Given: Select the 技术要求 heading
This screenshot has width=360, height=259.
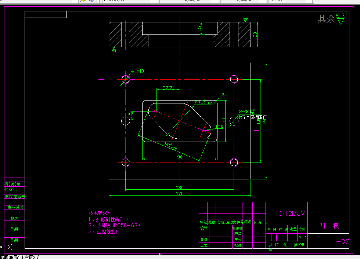Looking at the screenshot, I should pyautogui.click(x=100, y=213).
